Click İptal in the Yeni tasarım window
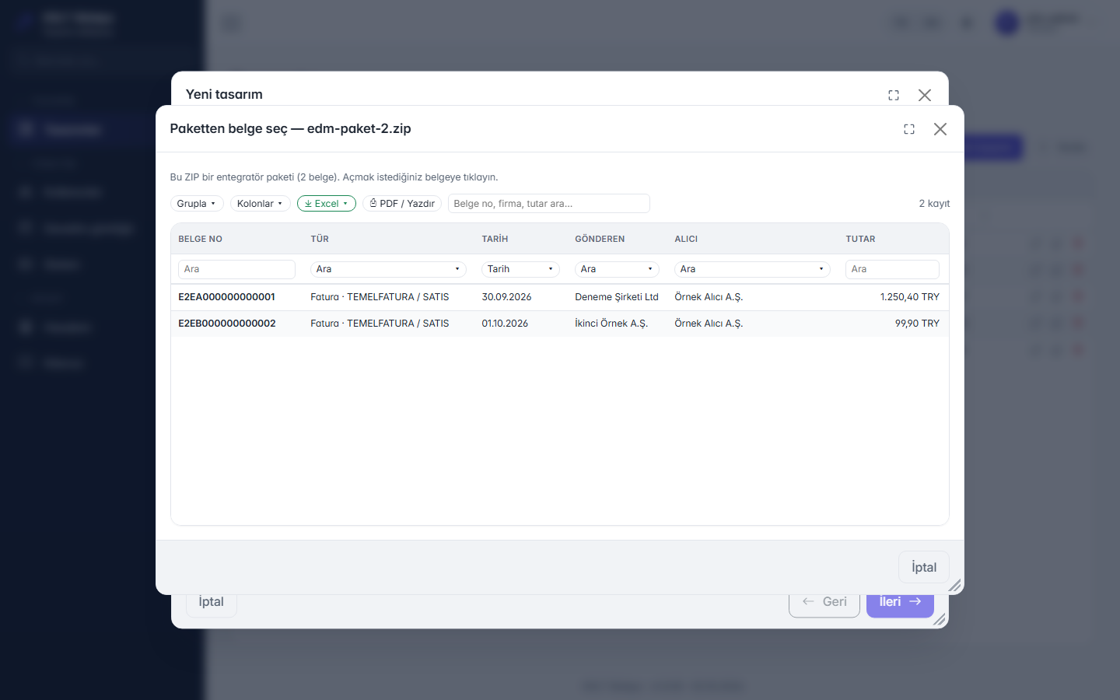 [x=211, y=604]
